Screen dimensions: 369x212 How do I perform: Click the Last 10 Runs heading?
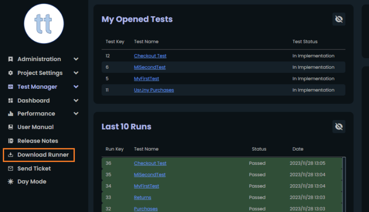[126, 127]
